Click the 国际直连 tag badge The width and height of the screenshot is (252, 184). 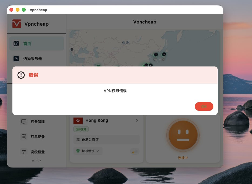(81, 129)
